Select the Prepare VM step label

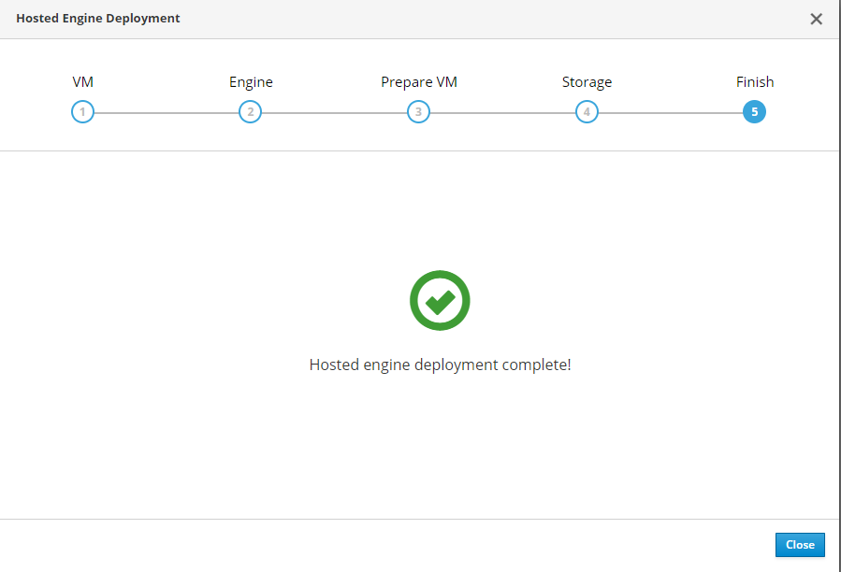tap(418, 82)
